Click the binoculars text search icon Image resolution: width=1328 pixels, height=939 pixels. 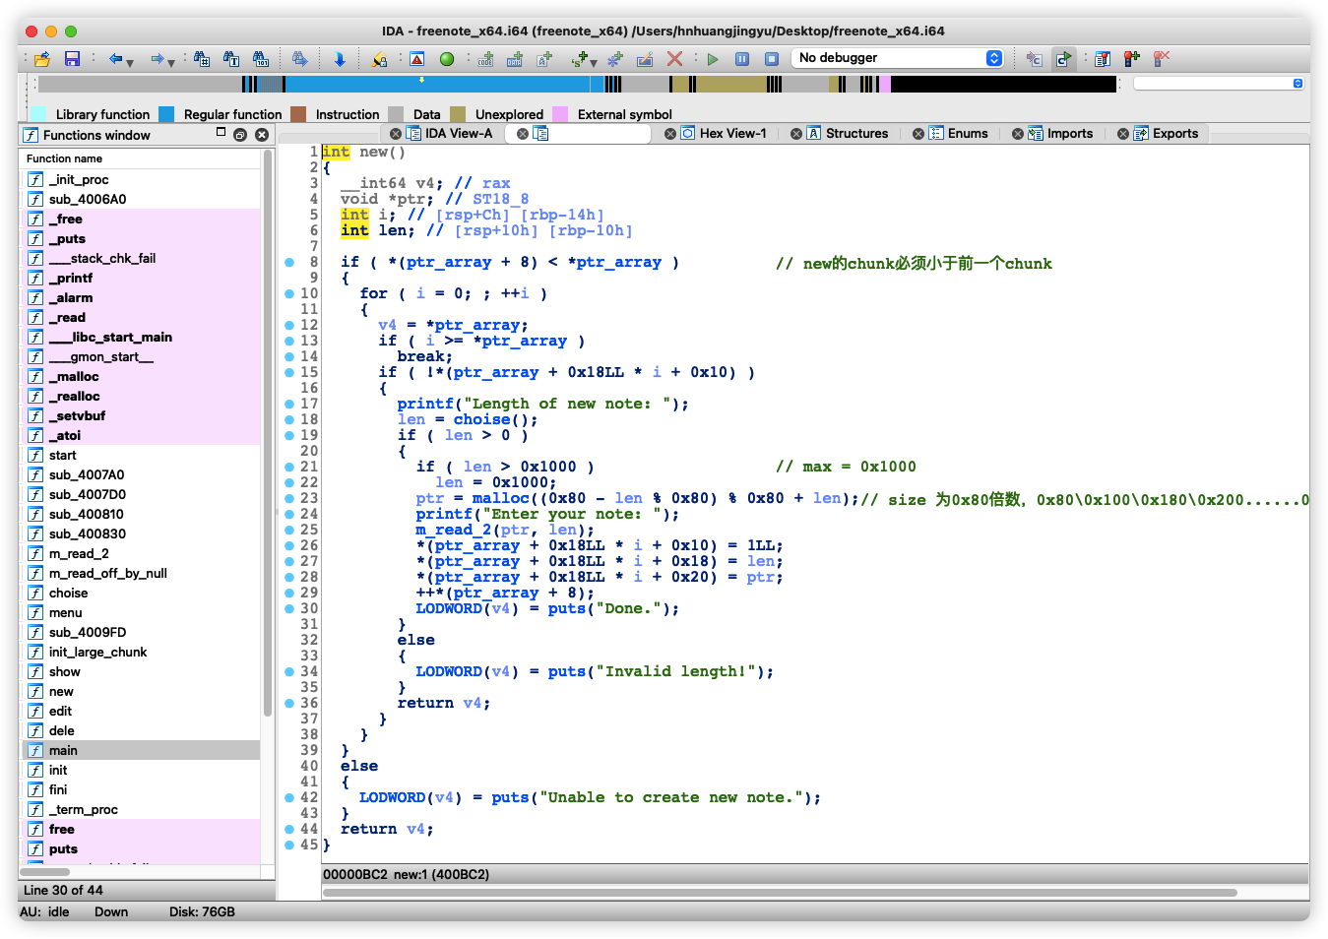tap(231, 59)
